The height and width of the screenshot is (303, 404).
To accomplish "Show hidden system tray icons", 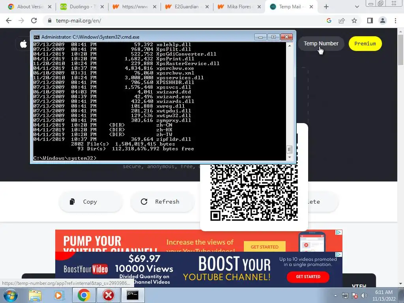I will click(335, 296).
